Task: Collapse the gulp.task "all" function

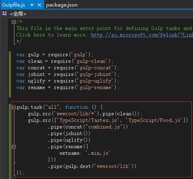Action: (x=14, y=107)
